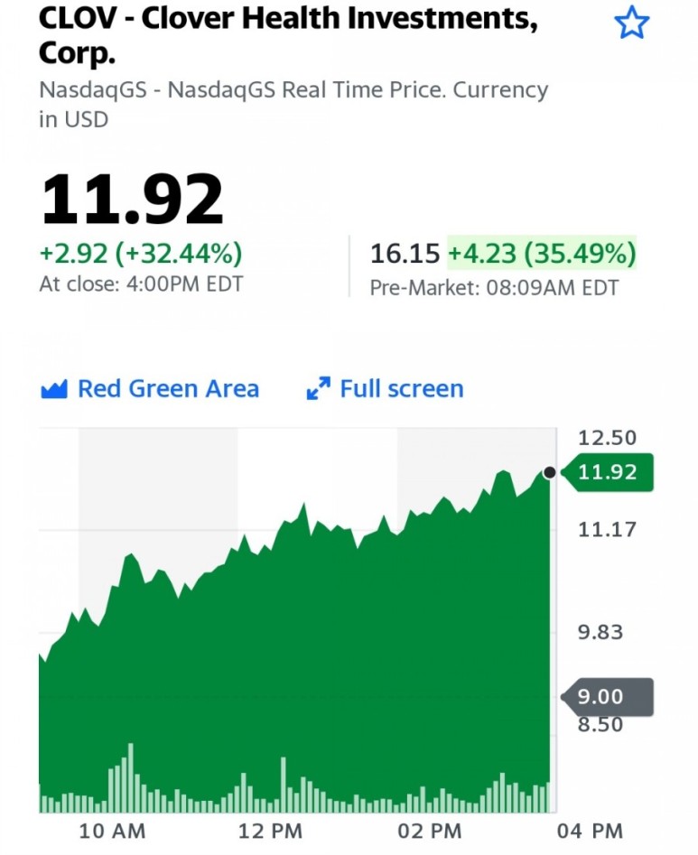Open the chart in Full screen

pyautogui.click(x=385, y=389)
